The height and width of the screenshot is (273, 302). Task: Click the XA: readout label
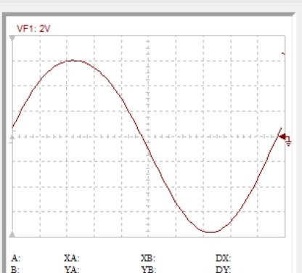point(72,258)
